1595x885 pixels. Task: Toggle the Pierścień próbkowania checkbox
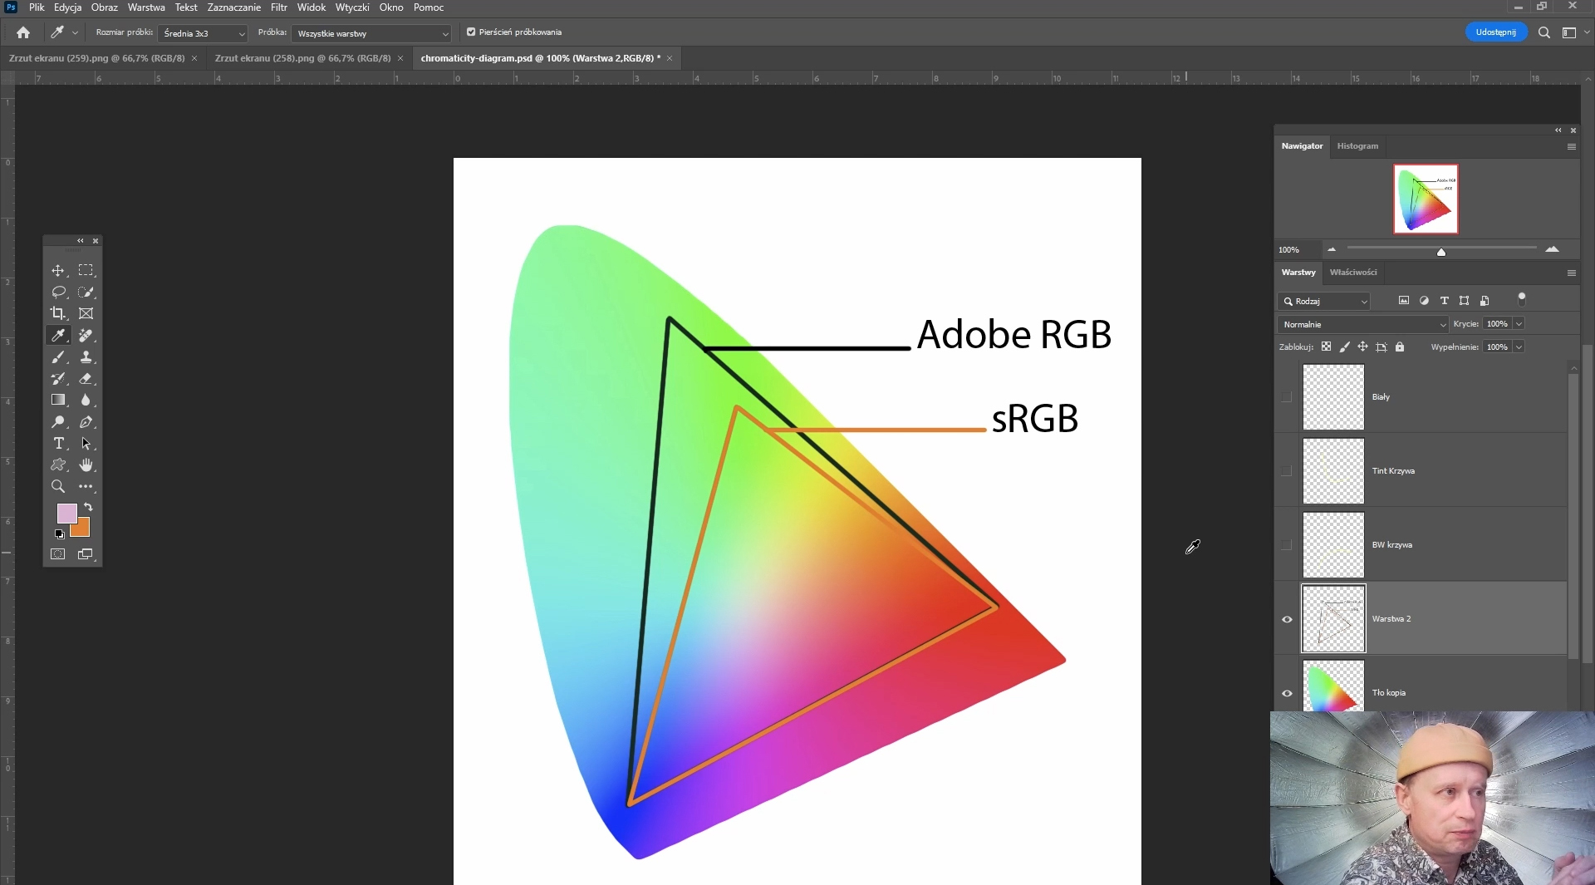point(471,32)
